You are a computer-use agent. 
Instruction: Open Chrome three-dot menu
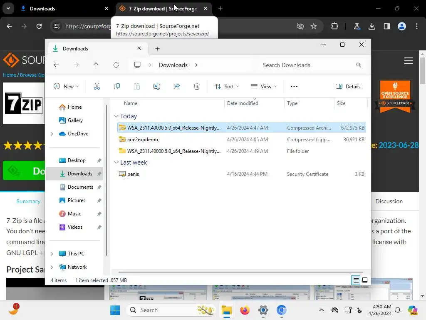[417, 26]
